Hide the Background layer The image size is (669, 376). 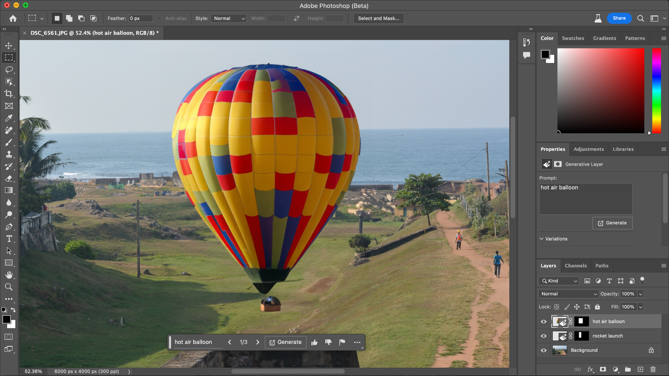543,350
